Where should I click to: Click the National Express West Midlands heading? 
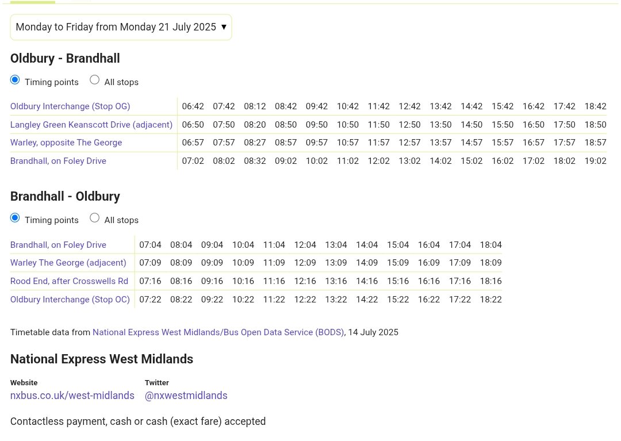coord(102,359)
